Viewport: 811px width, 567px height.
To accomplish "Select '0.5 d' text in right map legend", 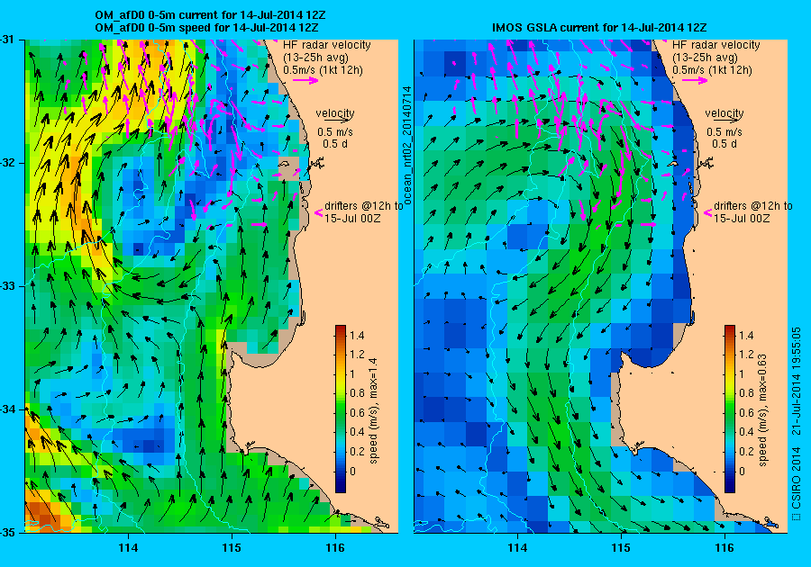I will 724,144.
